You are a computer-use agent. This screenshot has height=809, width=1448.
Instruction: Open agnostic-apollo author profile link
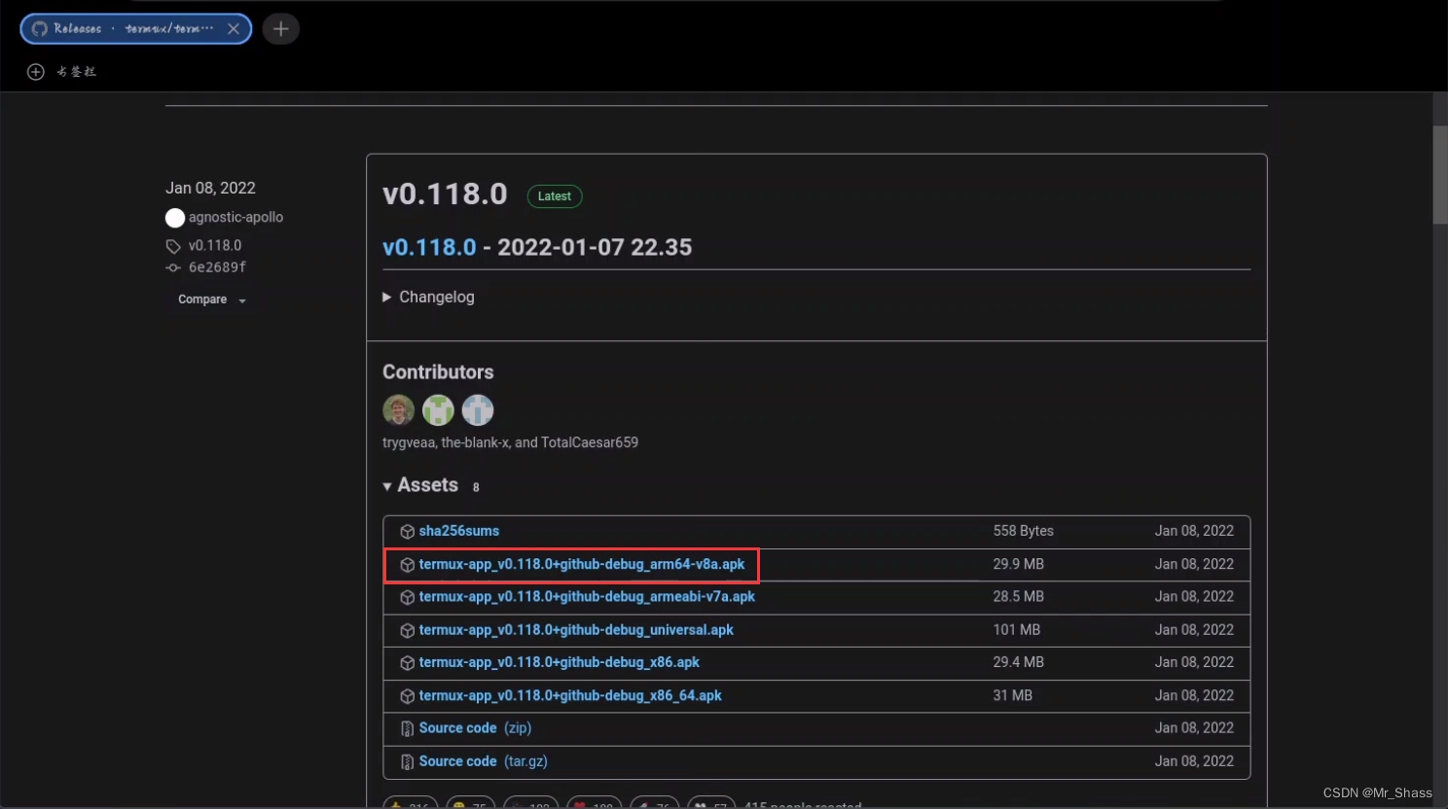(x=235, y=217)
